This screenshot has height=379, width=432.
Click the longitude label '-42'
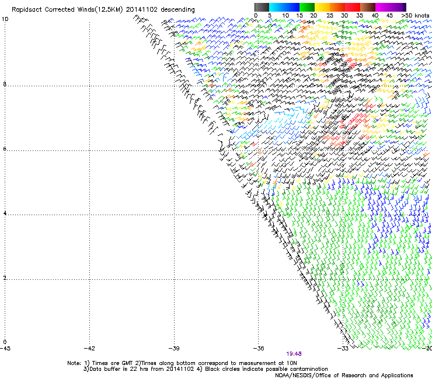click(x=89, y=349)
